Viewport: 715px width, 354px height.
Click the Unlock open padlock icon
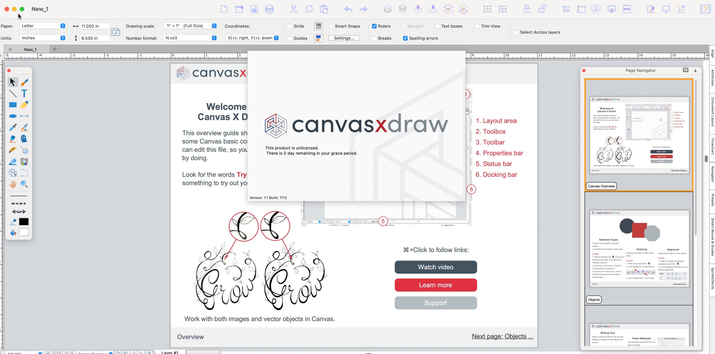(542, 9)
